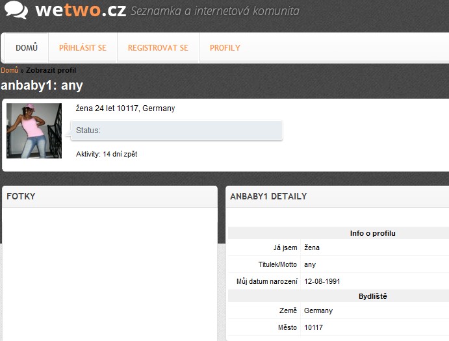The image size is (449, 341).
Task: Click the Info o profilu section header
Action: [x=372, y=233]
